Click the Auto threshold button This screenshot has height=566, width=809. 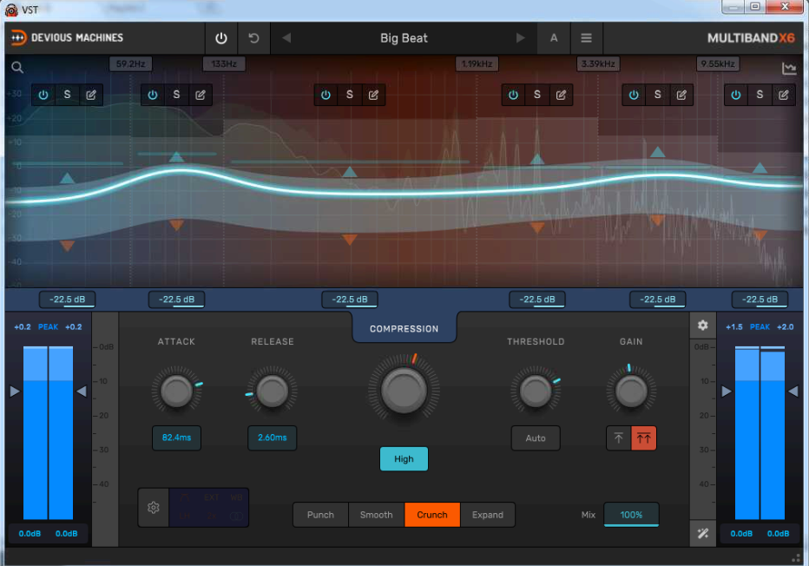[x=536, y=438]
